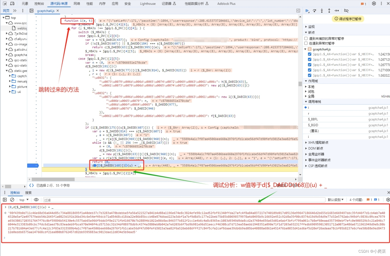The width and height of the screenshot is (390, 256).
Task: Enable pause on caught exceptions checkbox
Action: tap(306, 43)
